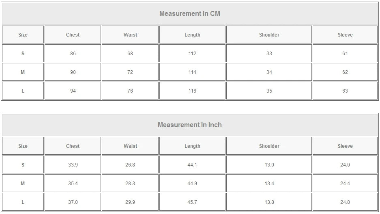
Task: Click the chest value 94 cell
Action: 73,91
